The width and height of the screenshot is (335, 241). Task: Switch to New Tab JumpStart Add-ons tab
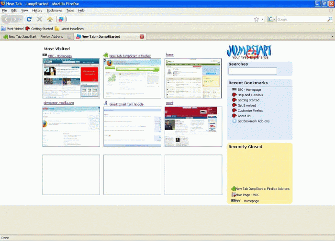[x=36, y=36]
